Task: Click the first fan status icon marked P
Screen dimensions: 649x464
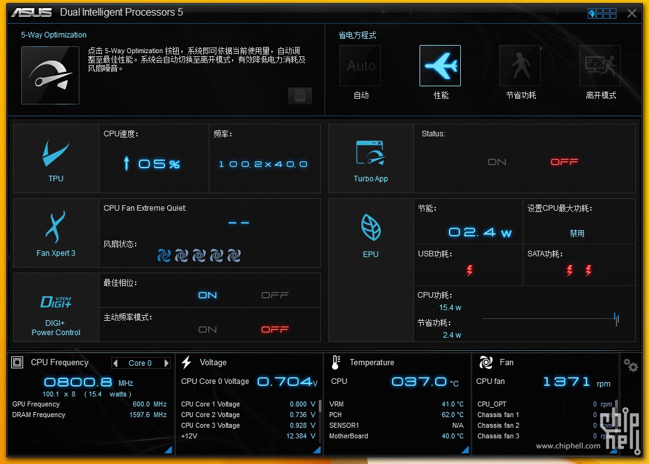Action: [164, 255]
